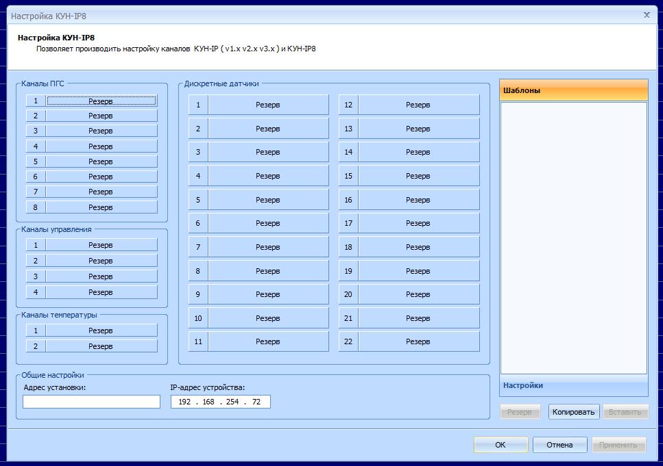Open discrete sensor 1 Резерв button
The image size is (663, 466).
pyautogui.click(x=267, y=105)
